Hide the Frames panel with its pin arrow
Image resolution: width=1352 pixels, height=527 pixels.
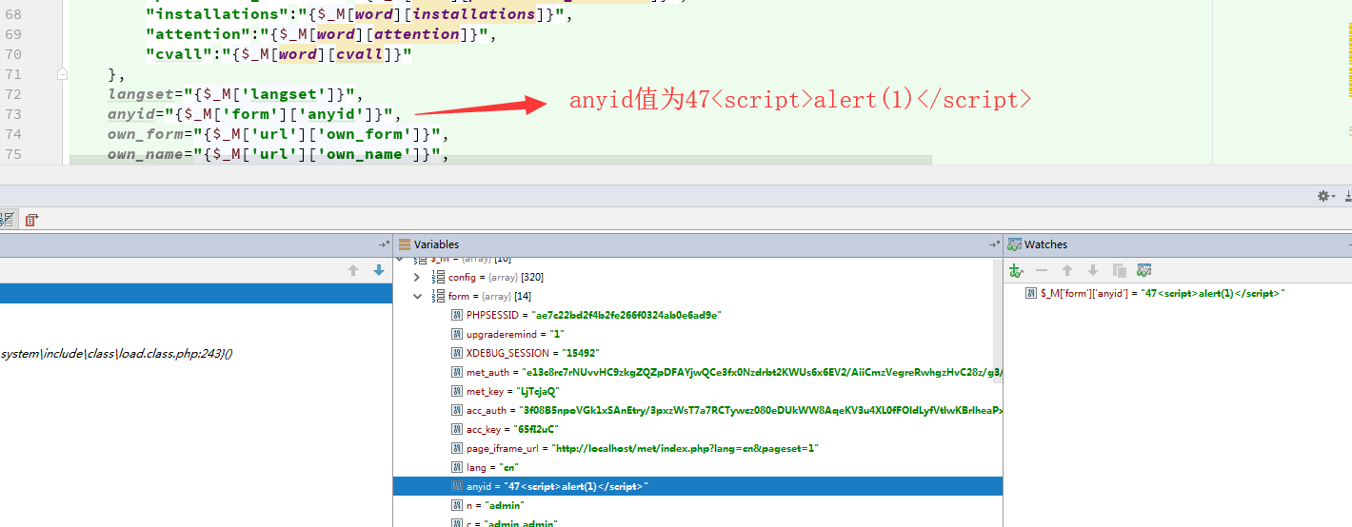click(384, 244)
